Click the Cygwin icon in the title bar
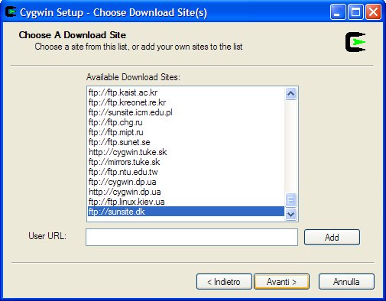 tap(11, 12)
